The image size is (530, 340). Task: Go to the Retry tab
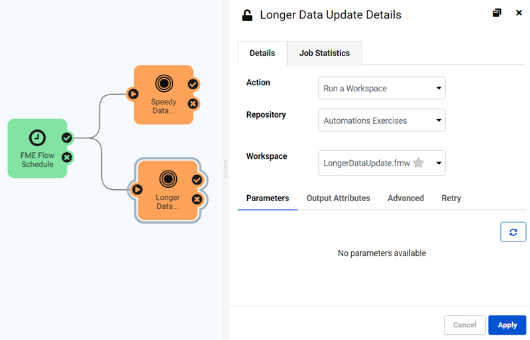[x=451, y=198]
